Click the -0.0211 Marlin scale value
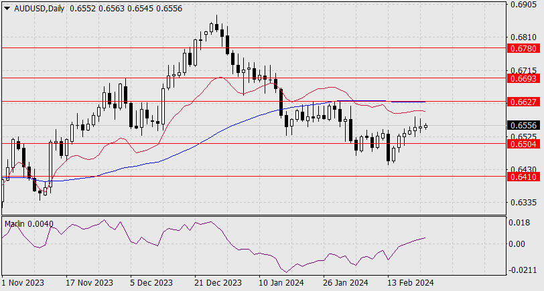 523,270
